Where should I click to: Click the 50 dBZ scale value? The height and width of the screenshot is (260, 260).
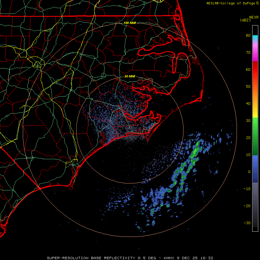coord(248,87)
